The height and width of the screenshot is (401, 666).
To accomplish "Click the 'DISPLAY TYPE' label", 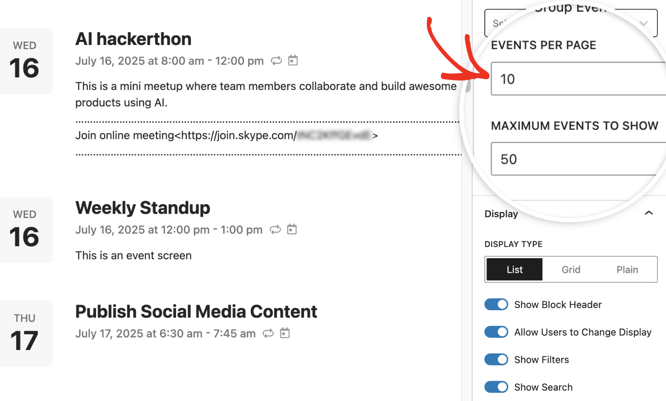I will pyautogui.click(x=513, y=244).
